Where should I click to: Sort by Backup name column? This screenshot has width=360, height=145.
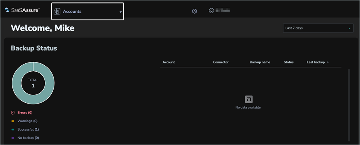260,62
